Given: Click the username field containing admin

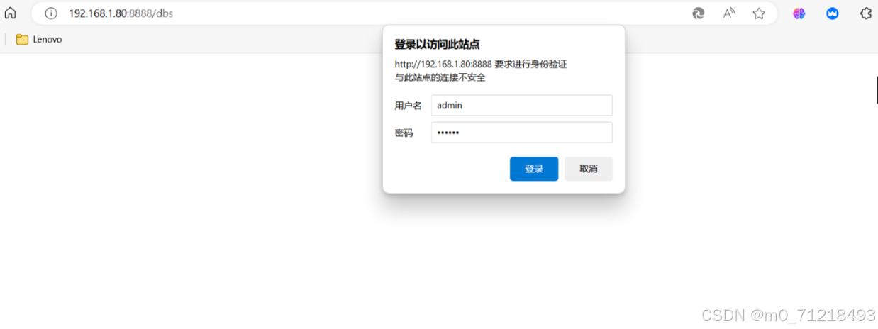Looking at the screenshot, I should [521, 105].
